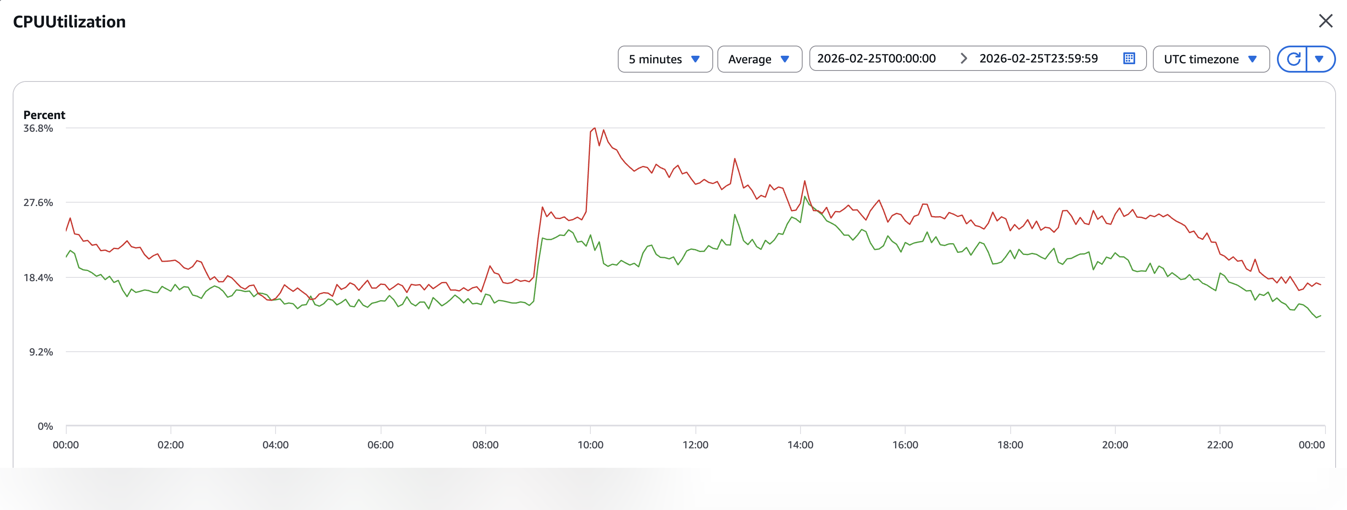The width and height of the screenshot is (1347, 510).
Task: Open the 5 minutes period dropdown
Action: point(664,59)
